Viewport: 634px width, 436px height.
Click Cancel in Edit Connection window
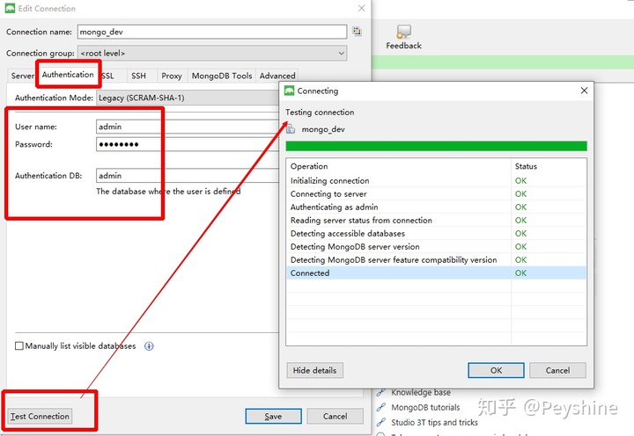[335, 416]
